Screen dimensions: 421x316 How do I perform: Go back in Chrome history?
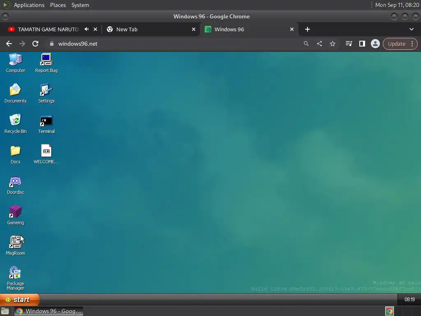(x=9, y=44)
